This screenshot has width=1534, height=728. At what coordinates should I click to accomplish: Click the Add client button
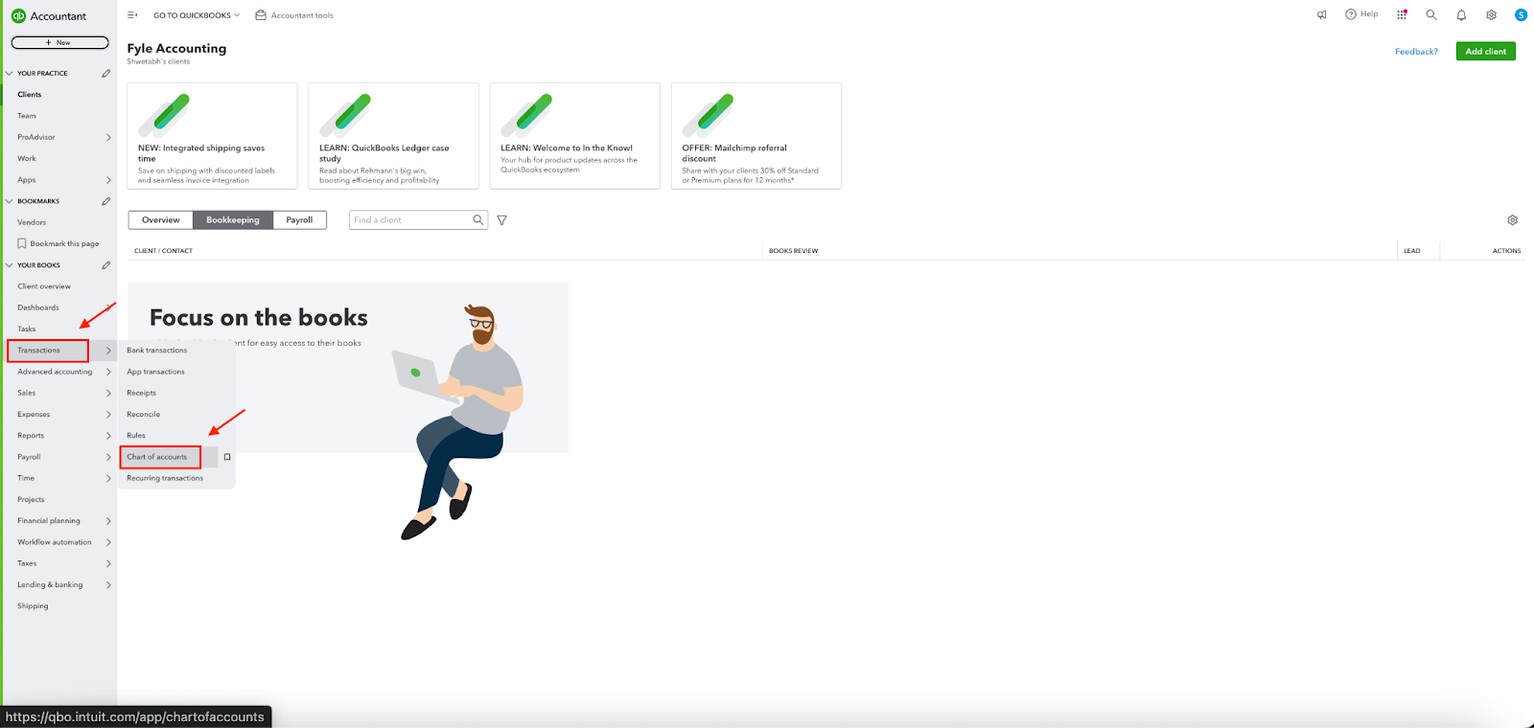coord(1485,52)
